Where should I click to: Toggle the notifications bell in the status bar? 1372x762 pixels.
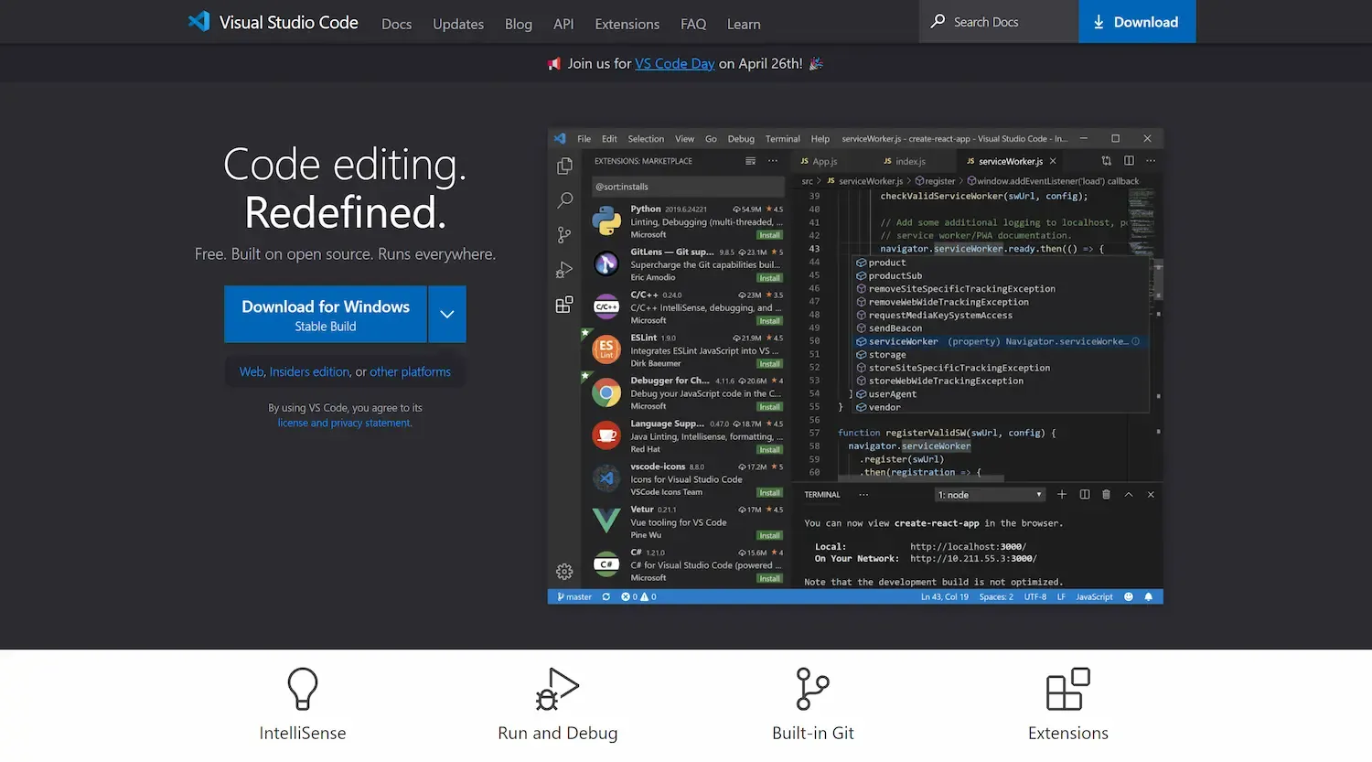coord(1149,596)
